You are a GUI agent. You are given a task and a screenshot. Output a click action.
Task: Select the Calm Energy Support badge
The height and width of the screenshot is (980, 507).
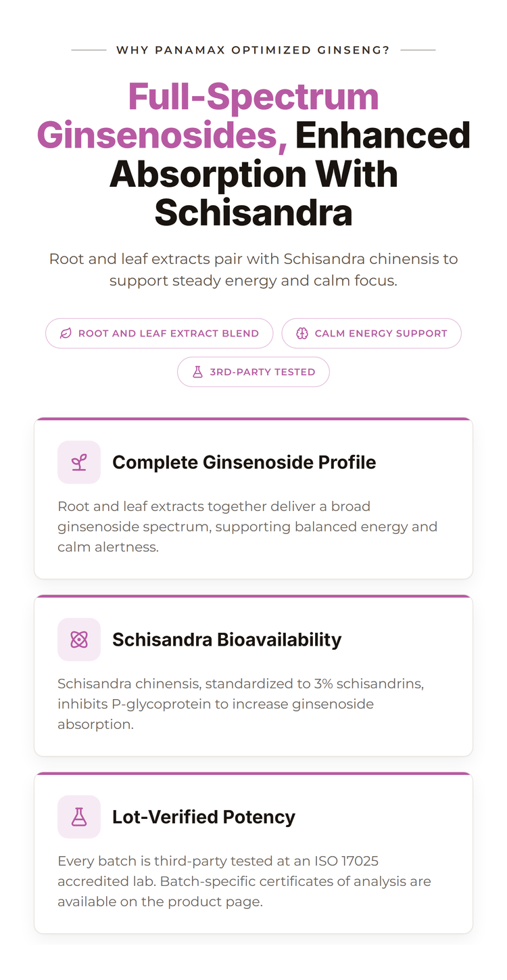click(x=371, y=334)
